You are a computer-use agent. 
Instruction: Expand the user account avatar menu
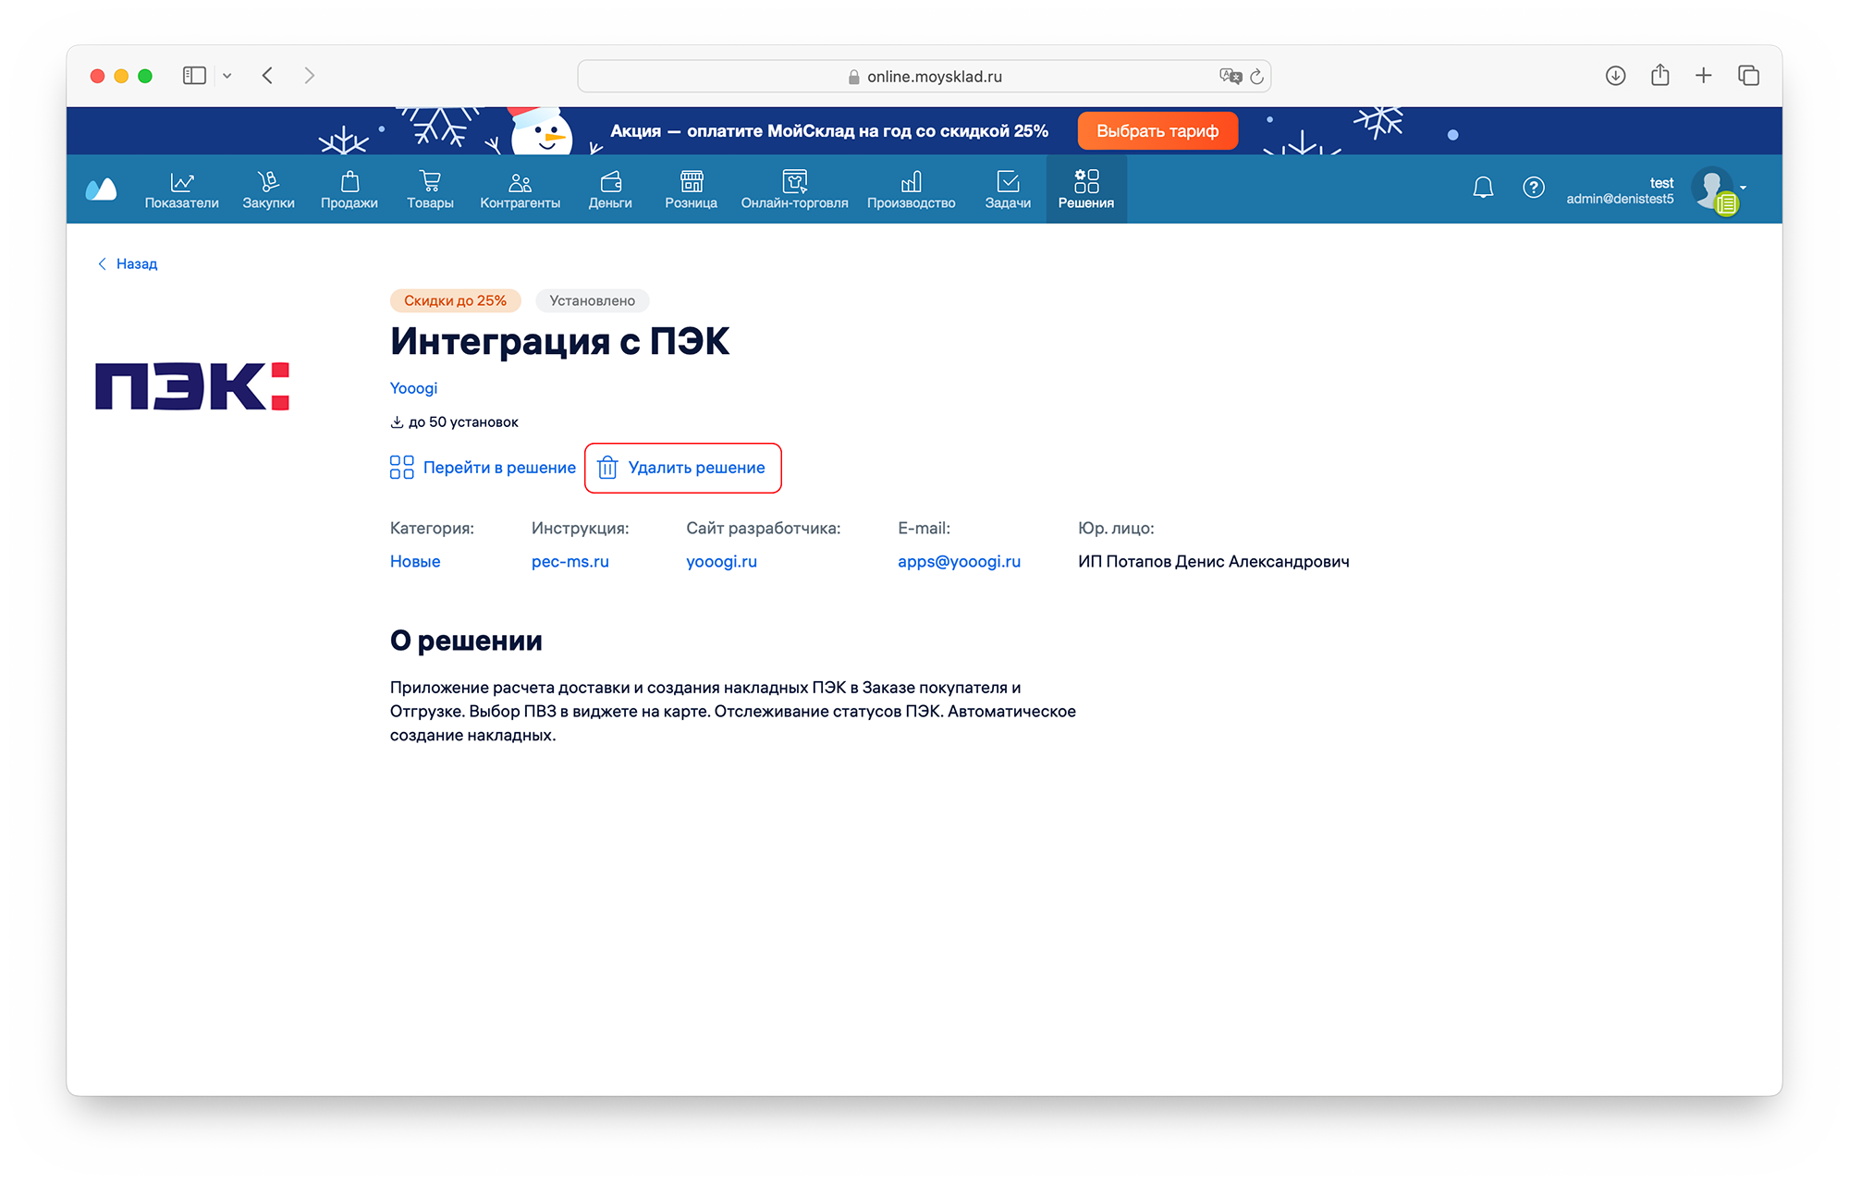pos(1718,189)
